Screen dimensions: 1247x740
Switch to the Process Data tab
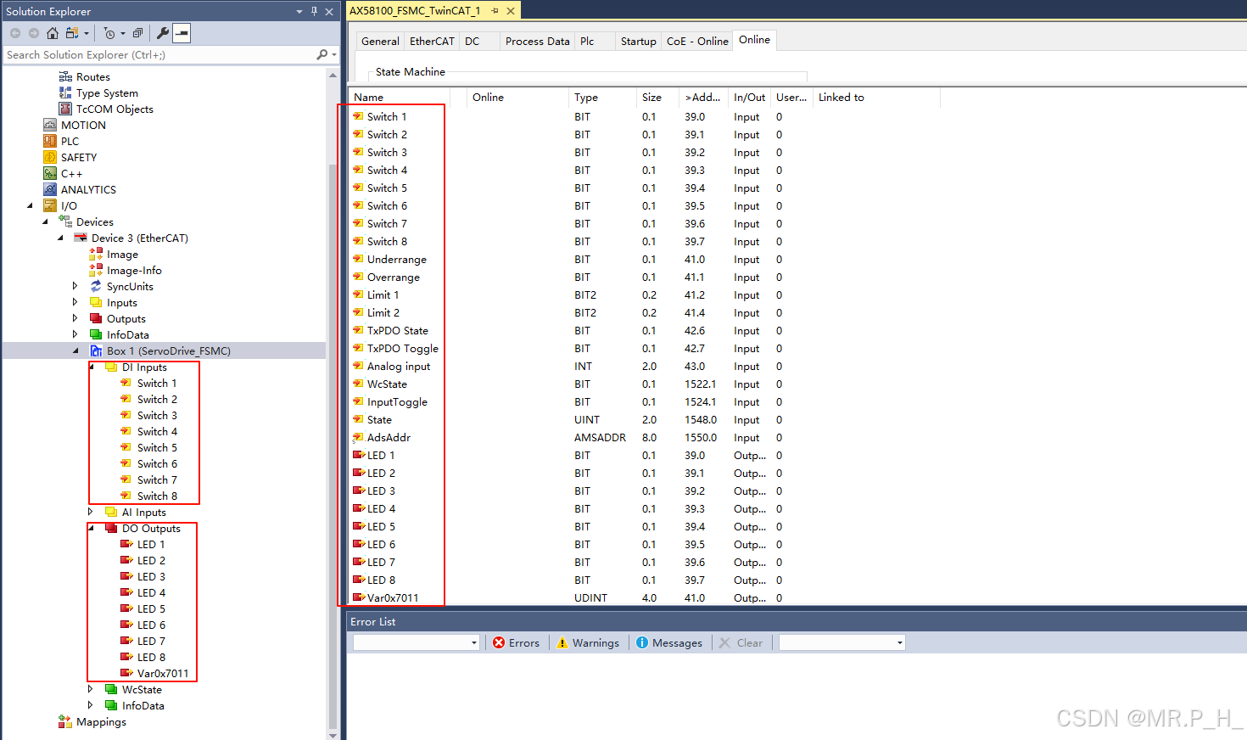(537, 40)
